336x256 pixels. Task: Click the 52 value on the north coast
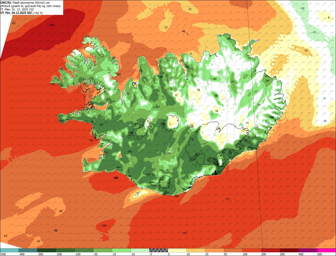(x=182, y=61)
